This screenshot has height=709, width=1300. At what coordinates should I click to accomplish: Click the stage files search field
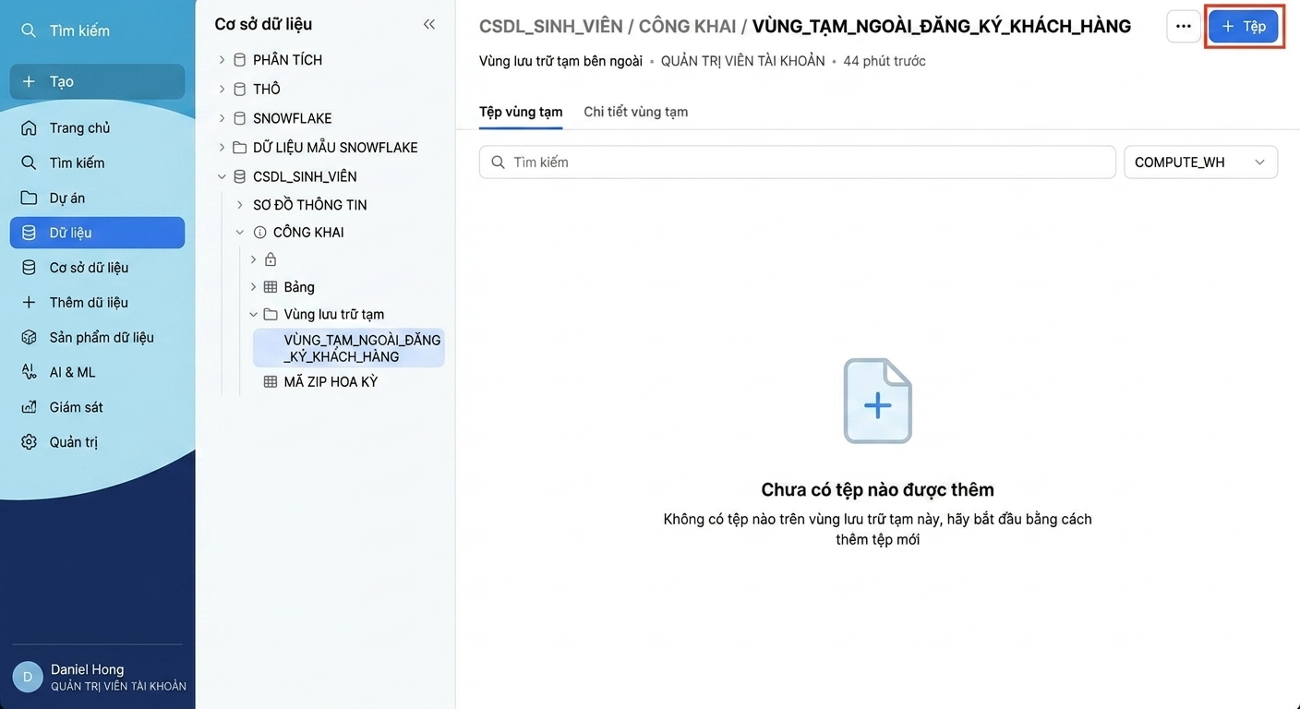tap(798, 162)
